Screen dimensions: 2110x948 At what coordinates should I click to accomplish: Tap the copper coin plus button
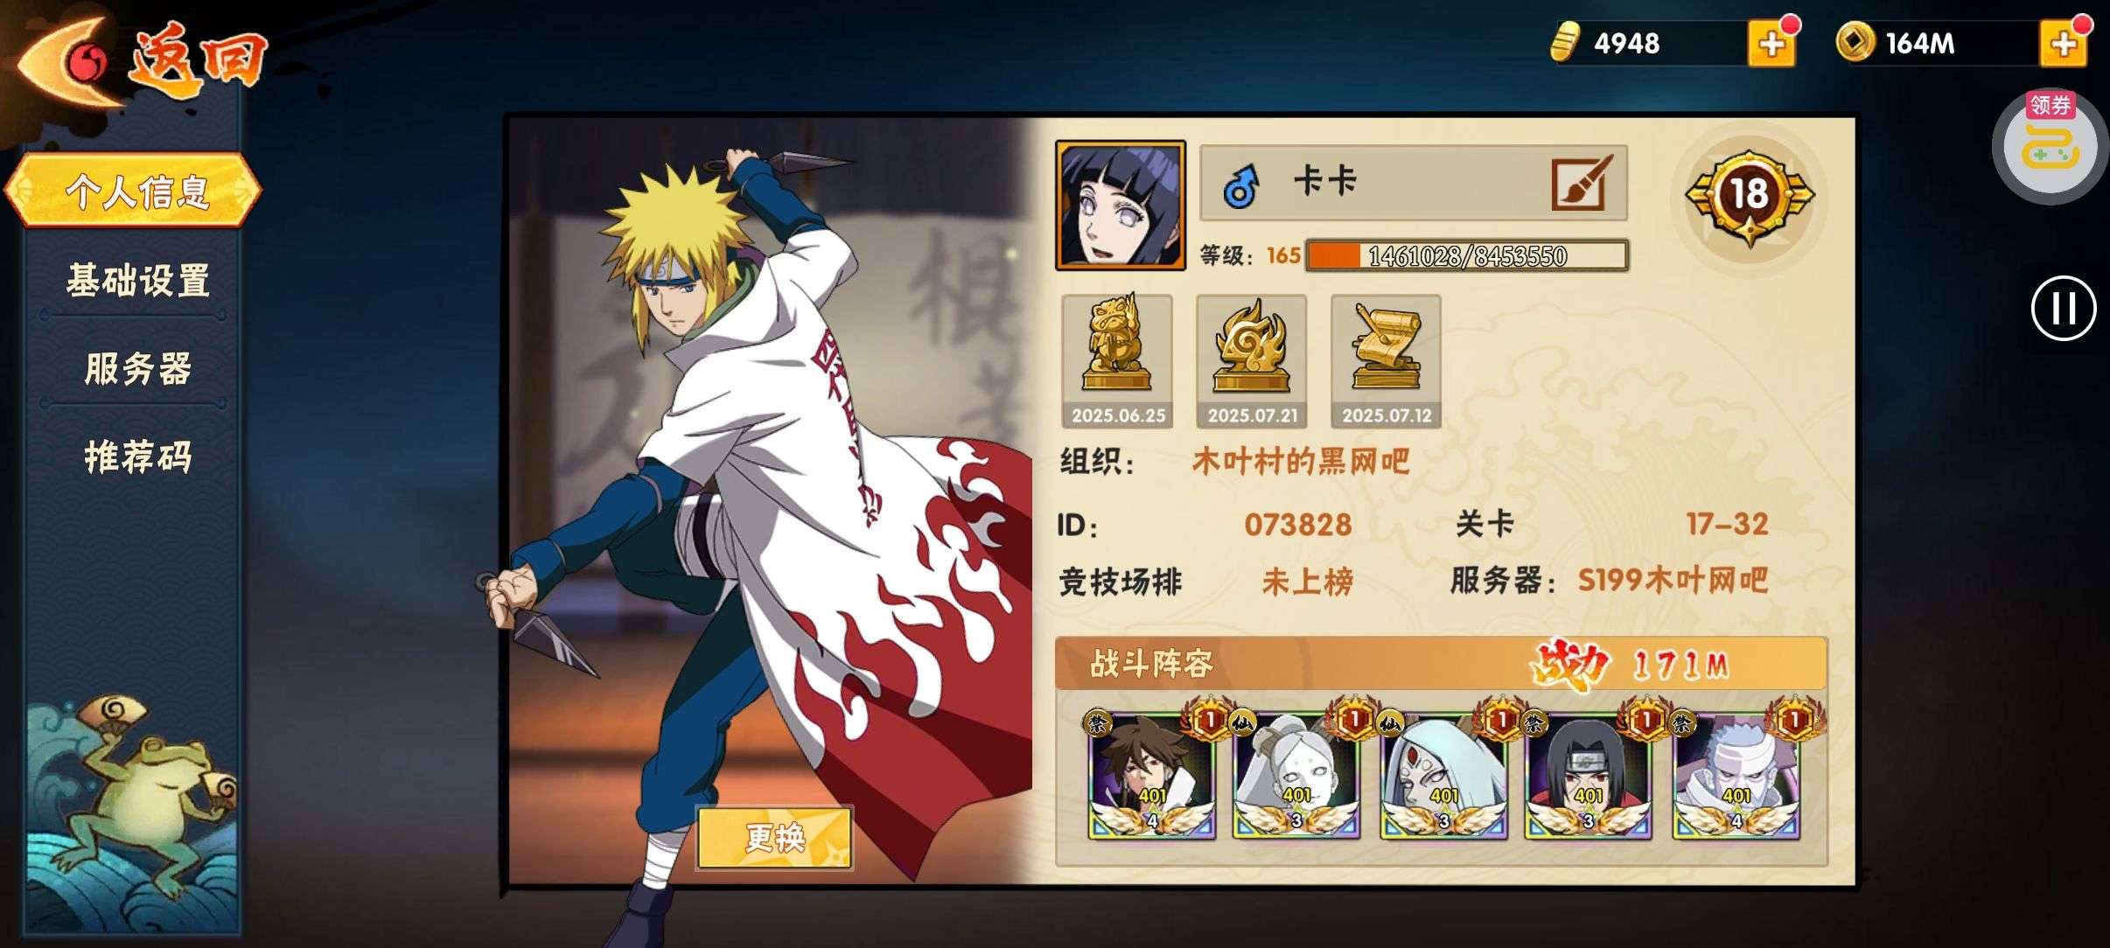click(x=2064, y=44)
